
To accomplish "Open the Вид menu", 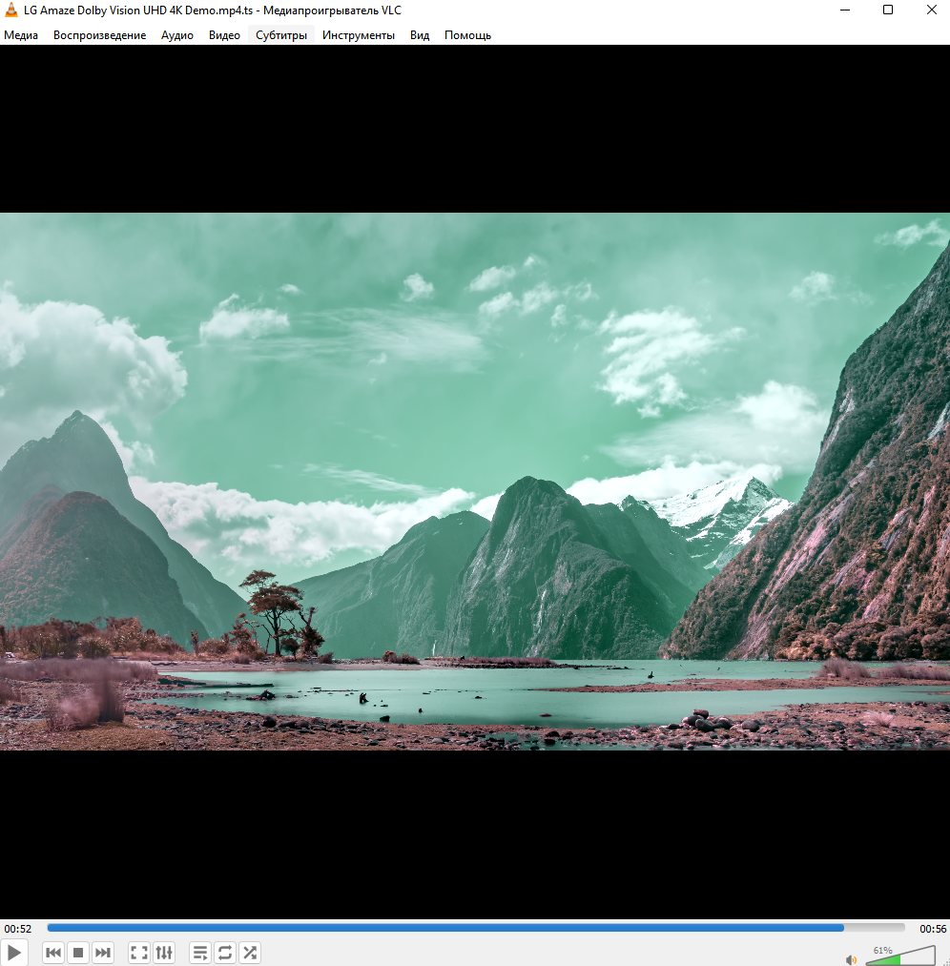I will (x=420, y=35).
